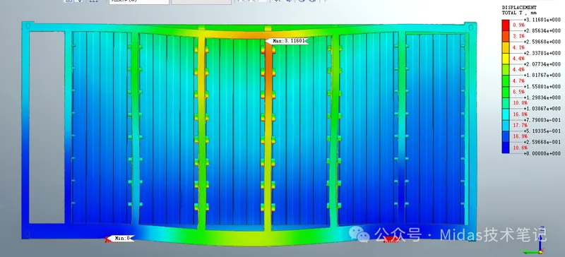565x257 pixels.
Task: Click the +1.03867e+000 legend value label
Action: [x=542, y=109]
